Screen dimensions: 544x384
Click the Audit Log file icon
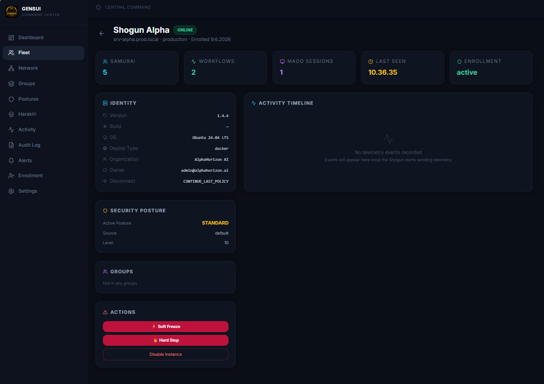coord(11,145)
